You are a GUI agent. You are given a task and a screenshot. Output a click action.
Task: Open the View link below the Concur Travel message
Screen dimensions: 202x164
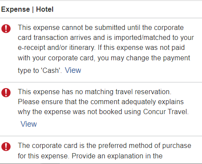pos(29,124)
